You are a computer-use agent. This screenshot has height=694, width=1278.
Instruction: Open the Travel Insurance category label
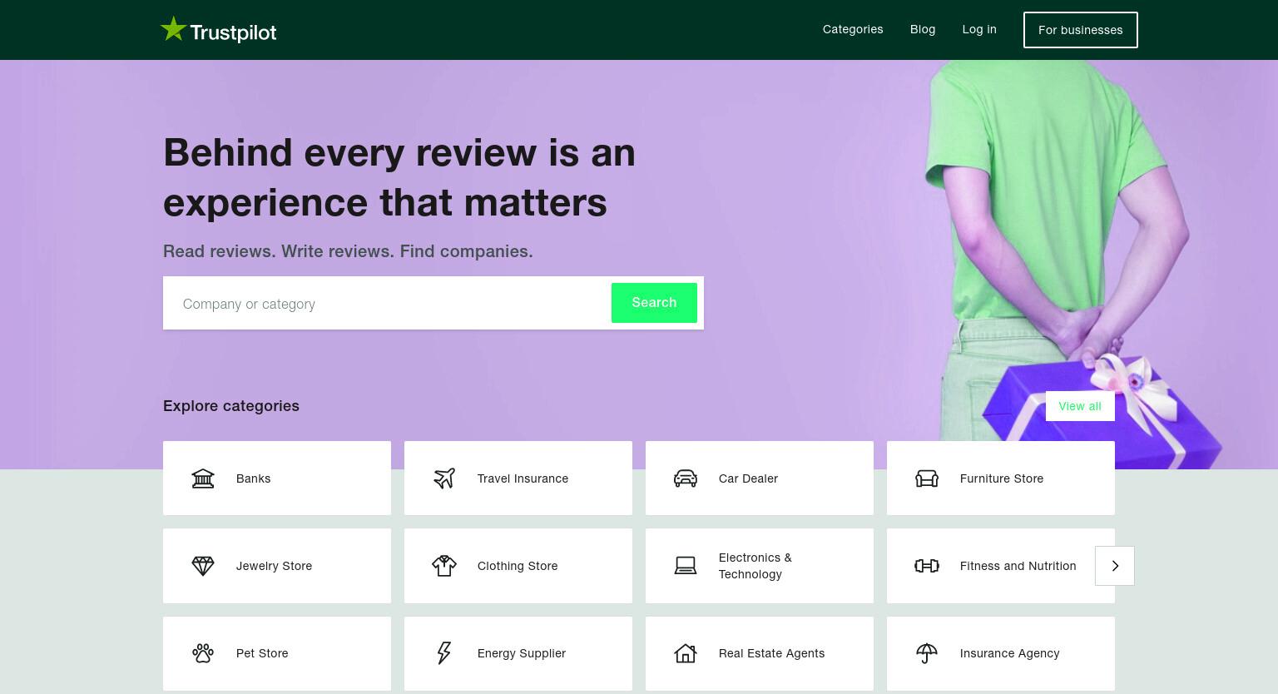(523, 478)
